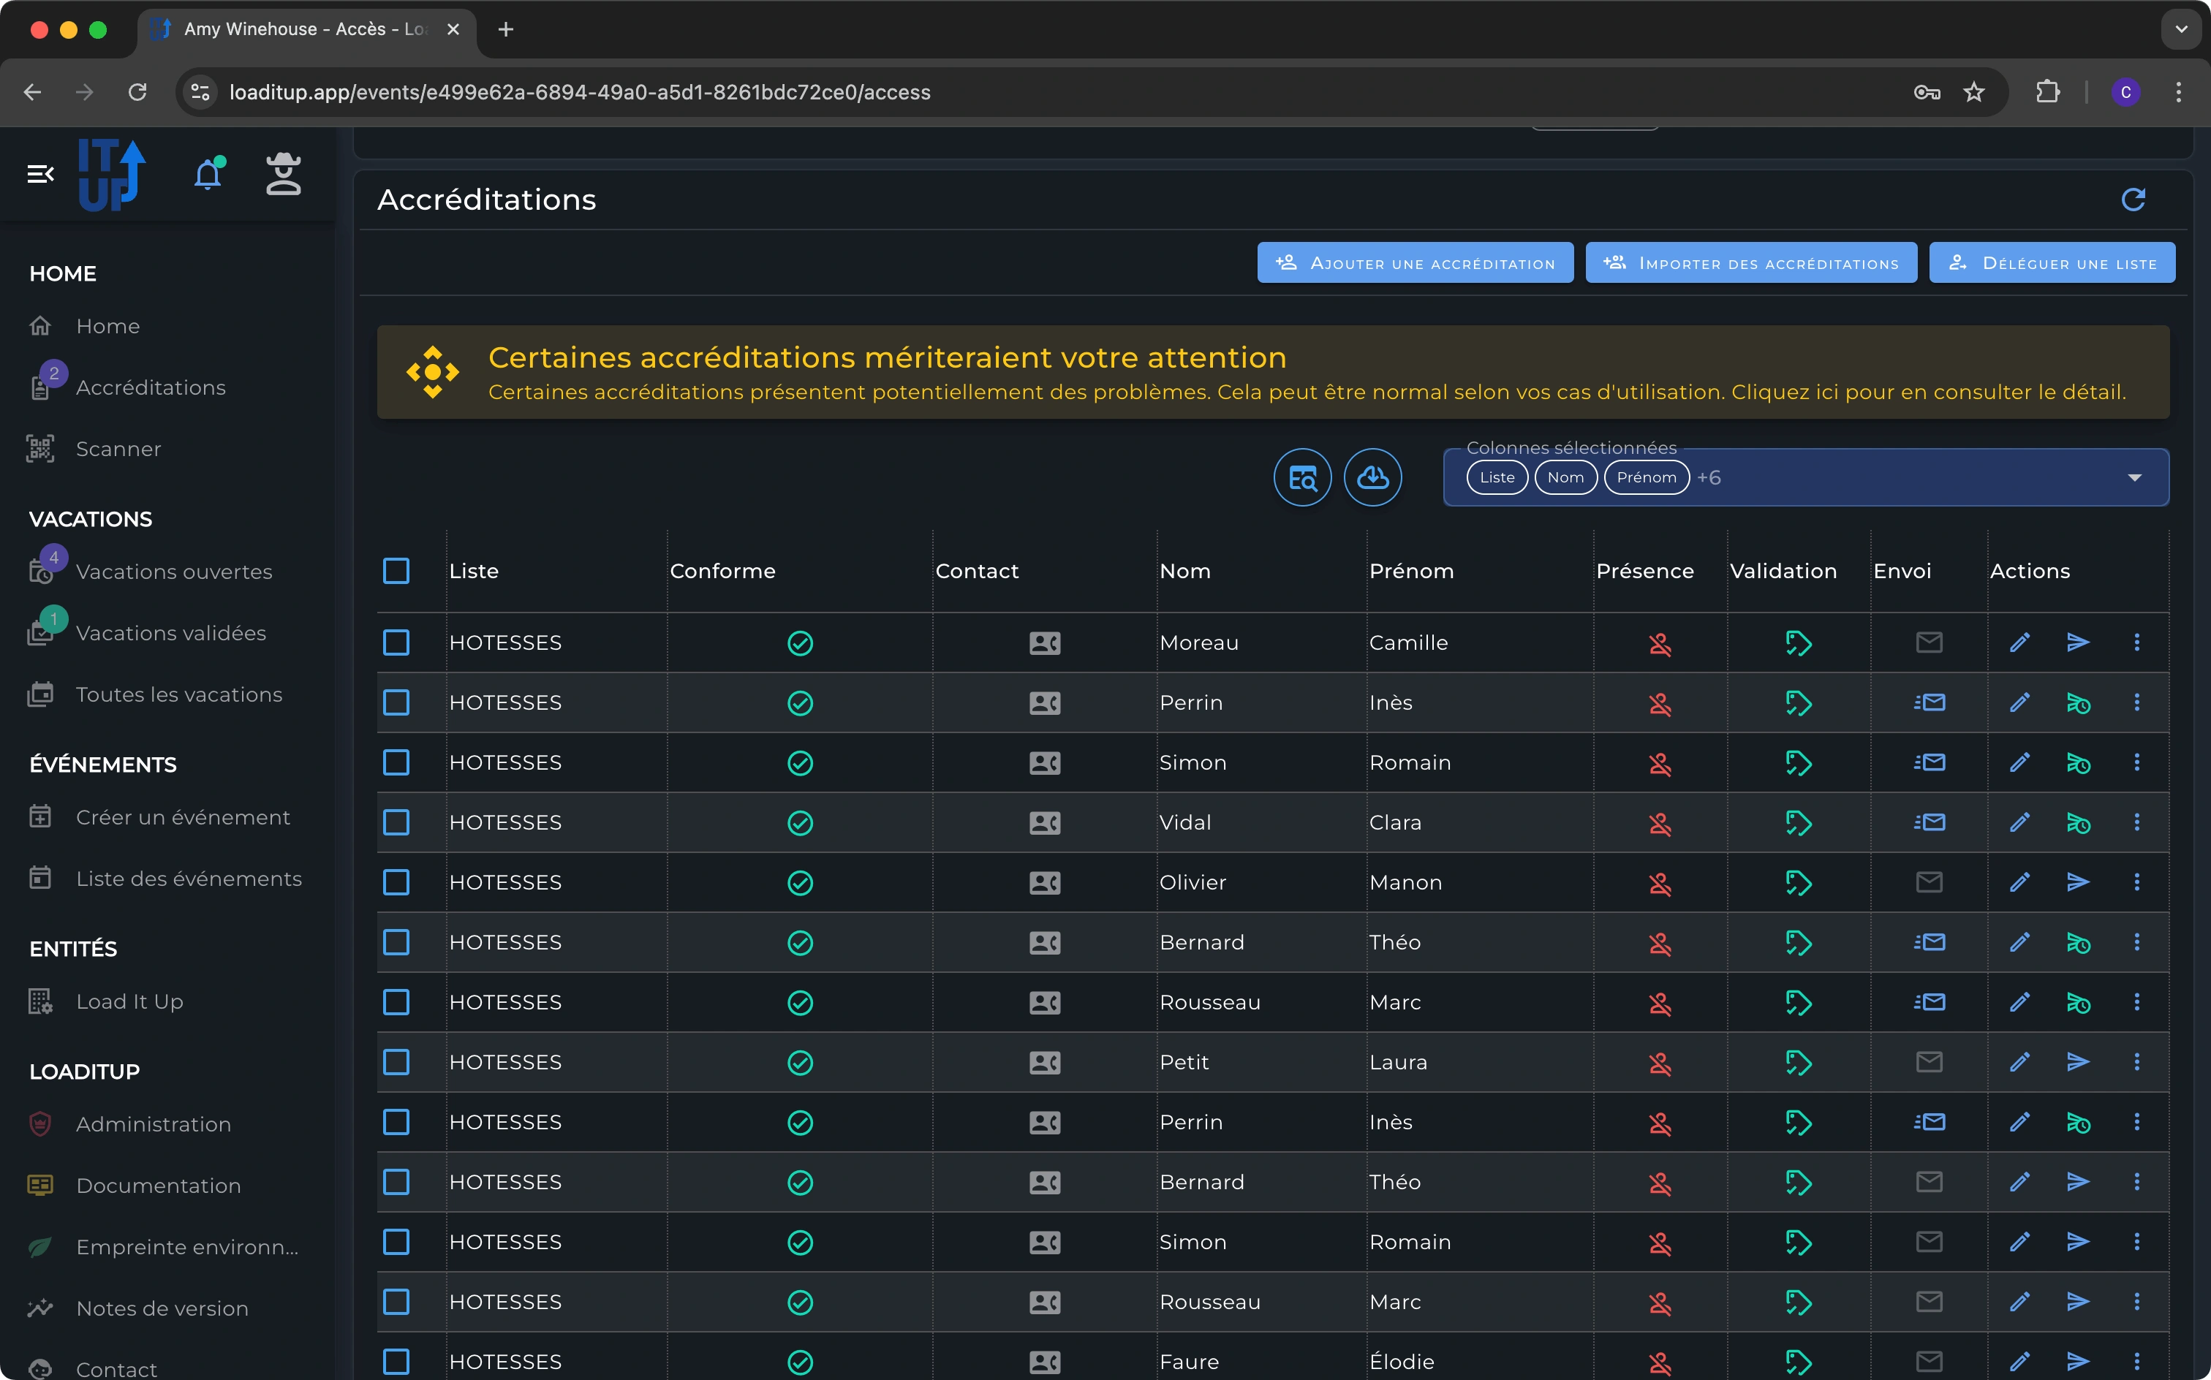Open the table search filter icon
2211x1380 pixels.
tap(1301, 477)
